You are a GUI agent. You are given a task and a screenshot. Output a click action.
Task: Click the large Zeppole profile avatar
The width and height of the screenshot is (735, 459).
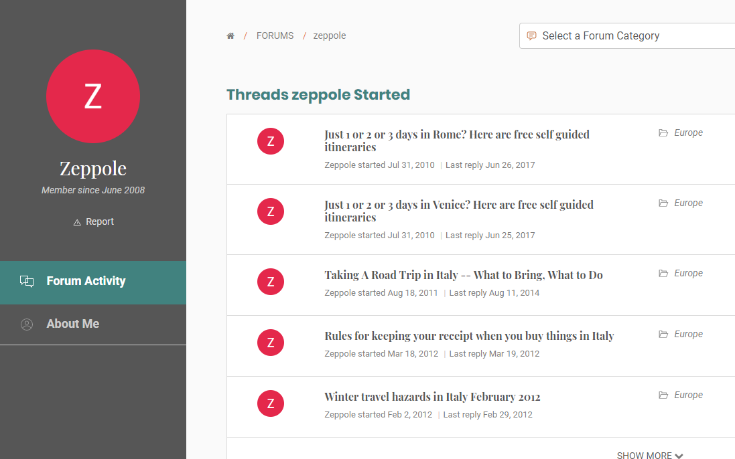(x=93, y=96)
